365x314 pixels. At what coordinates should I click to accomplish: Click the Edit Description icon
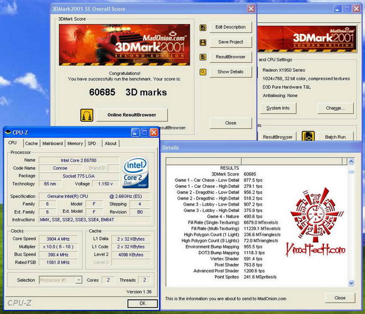click(x=203, y=28)
